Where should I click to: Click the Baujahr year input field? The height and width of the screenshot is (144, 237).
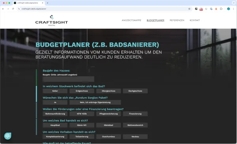(x=68, y=79)
